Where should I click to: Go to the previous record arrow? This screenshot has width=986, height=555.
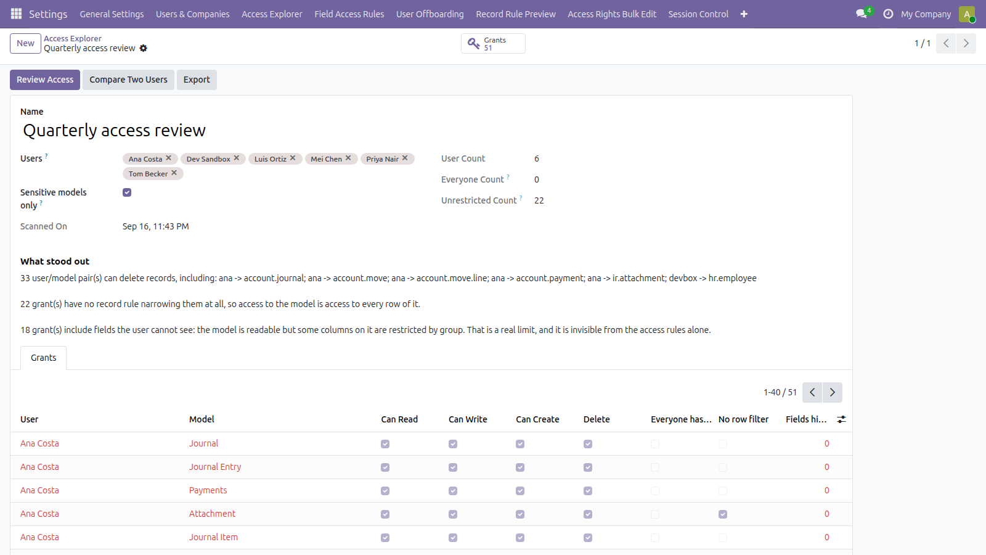(x=946, y=43)
